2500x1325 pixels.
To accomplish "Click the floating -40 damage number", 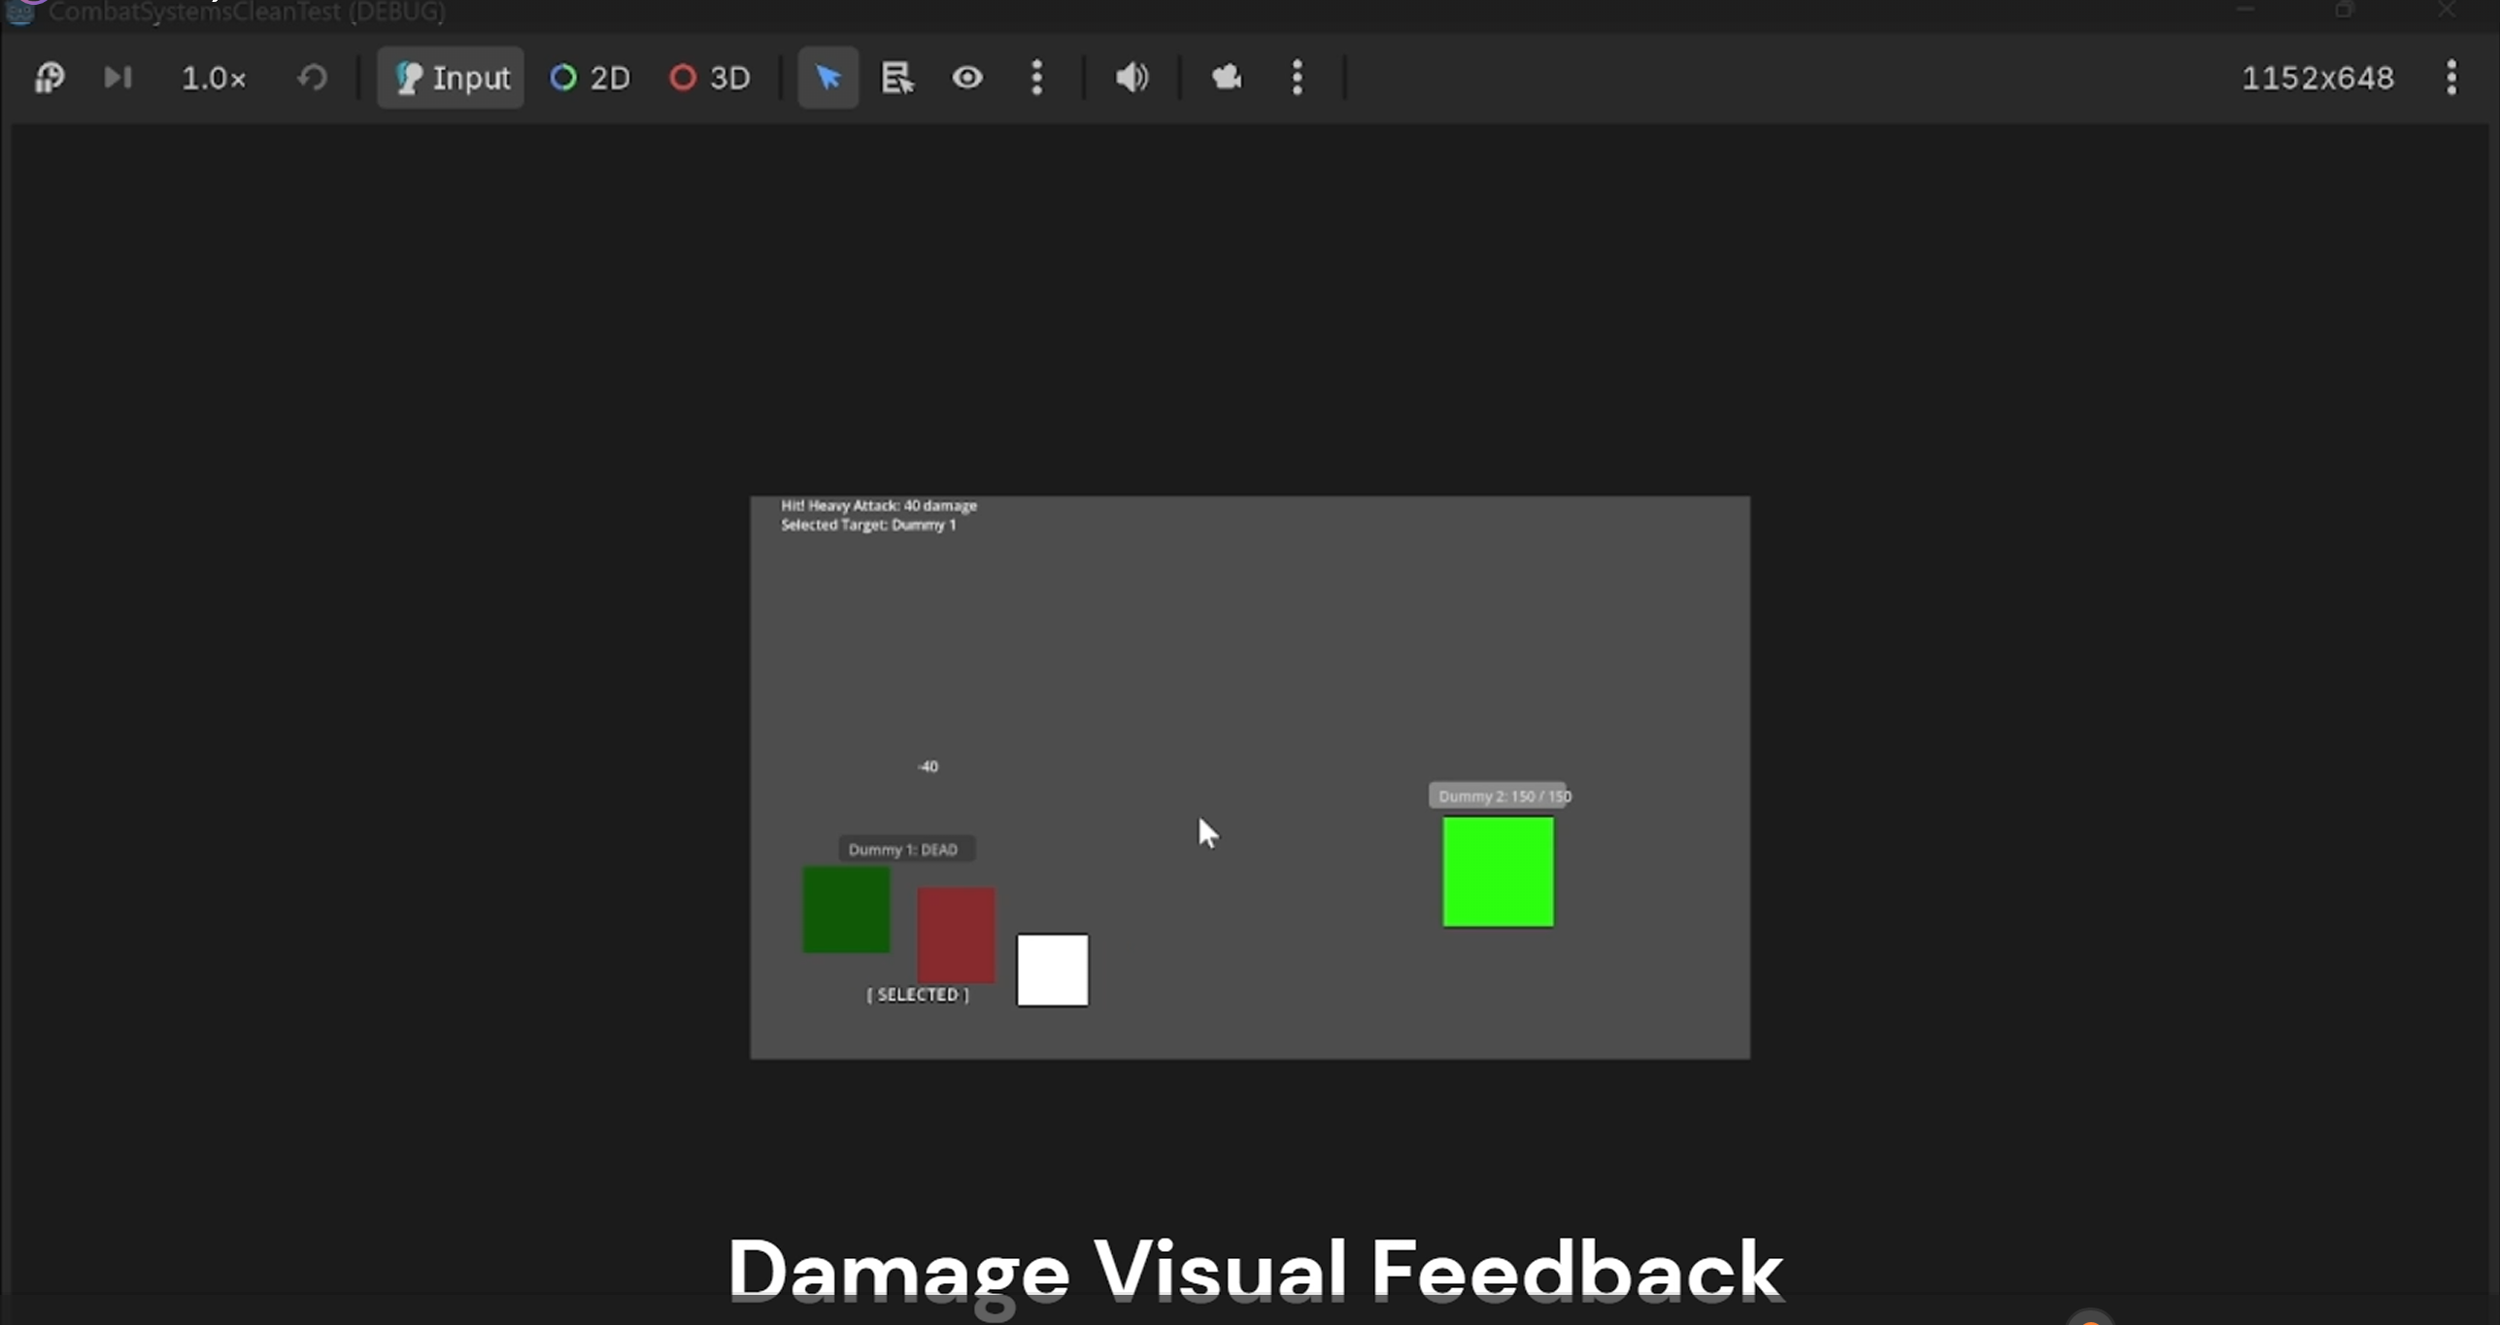I will pos(928,766).
